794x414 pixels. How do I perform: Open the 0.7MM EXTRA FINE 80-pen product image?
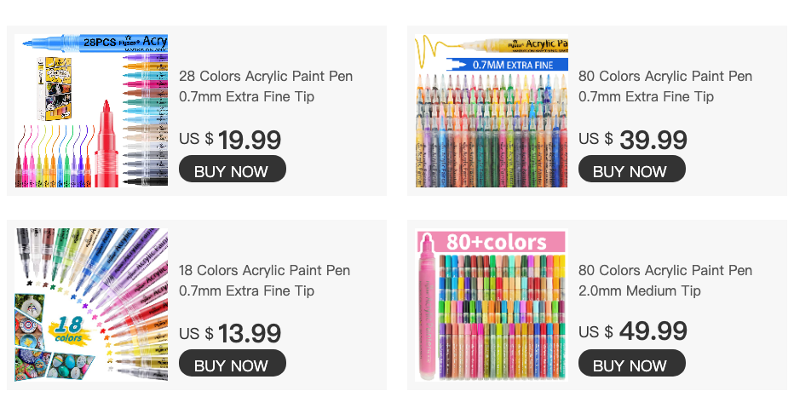click(492, 111)
